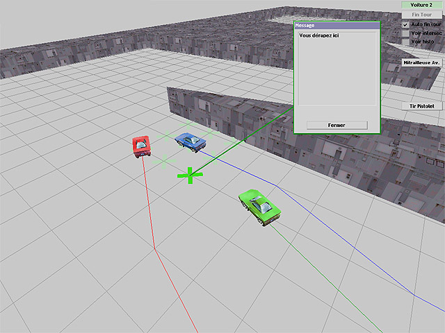This screenshot has width=445, height=333.
Task: Click the bend point in the blue trajectory
Action: (278, 187)
